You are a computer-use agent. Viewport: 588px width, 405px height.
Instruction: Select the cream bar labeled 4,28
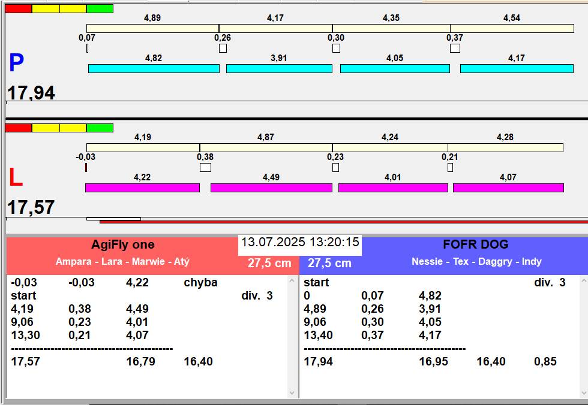coord(505,147)
